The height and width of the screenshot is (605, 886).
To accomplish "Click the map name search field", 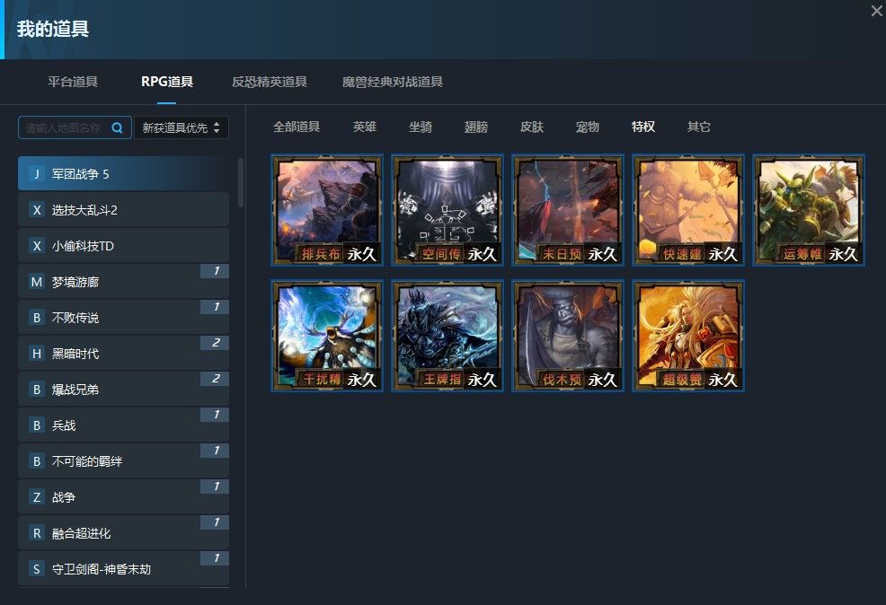I will pyautogui.click(x=75, y=127).
